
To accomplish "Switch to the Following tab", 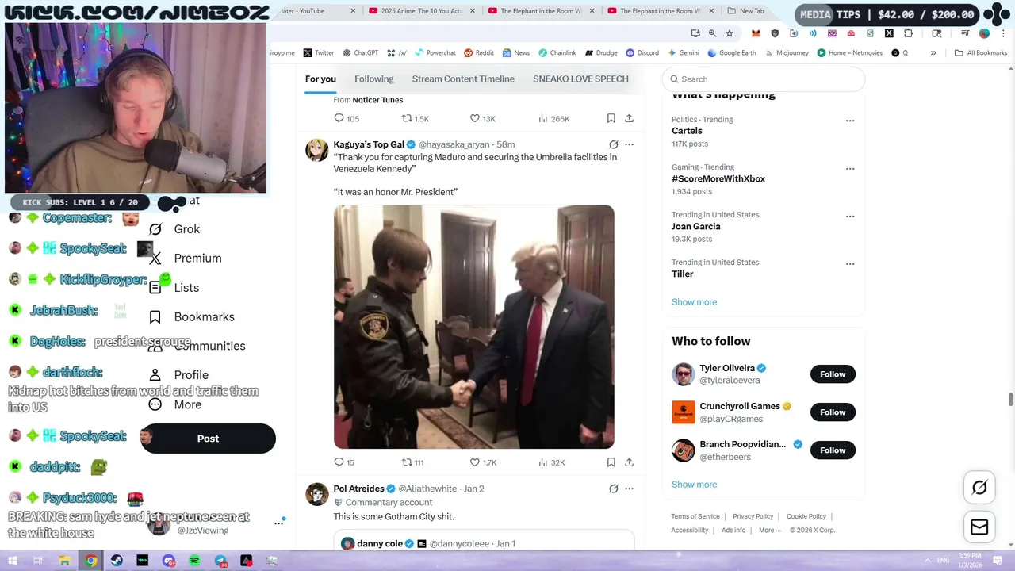I will pos(374,79).
